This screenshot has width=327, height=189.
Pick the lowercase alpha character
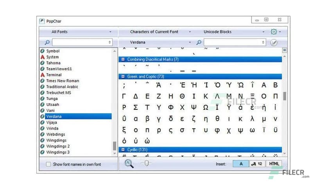click(x=136, y=119)
